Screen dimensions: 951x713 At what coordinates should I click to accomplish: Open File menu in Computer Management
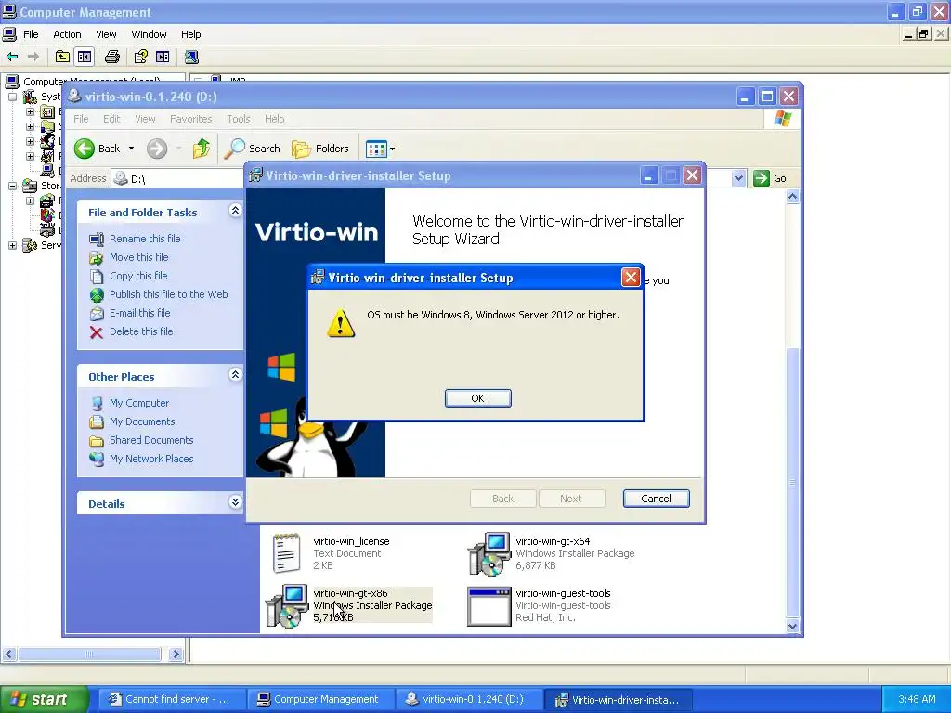31,34
